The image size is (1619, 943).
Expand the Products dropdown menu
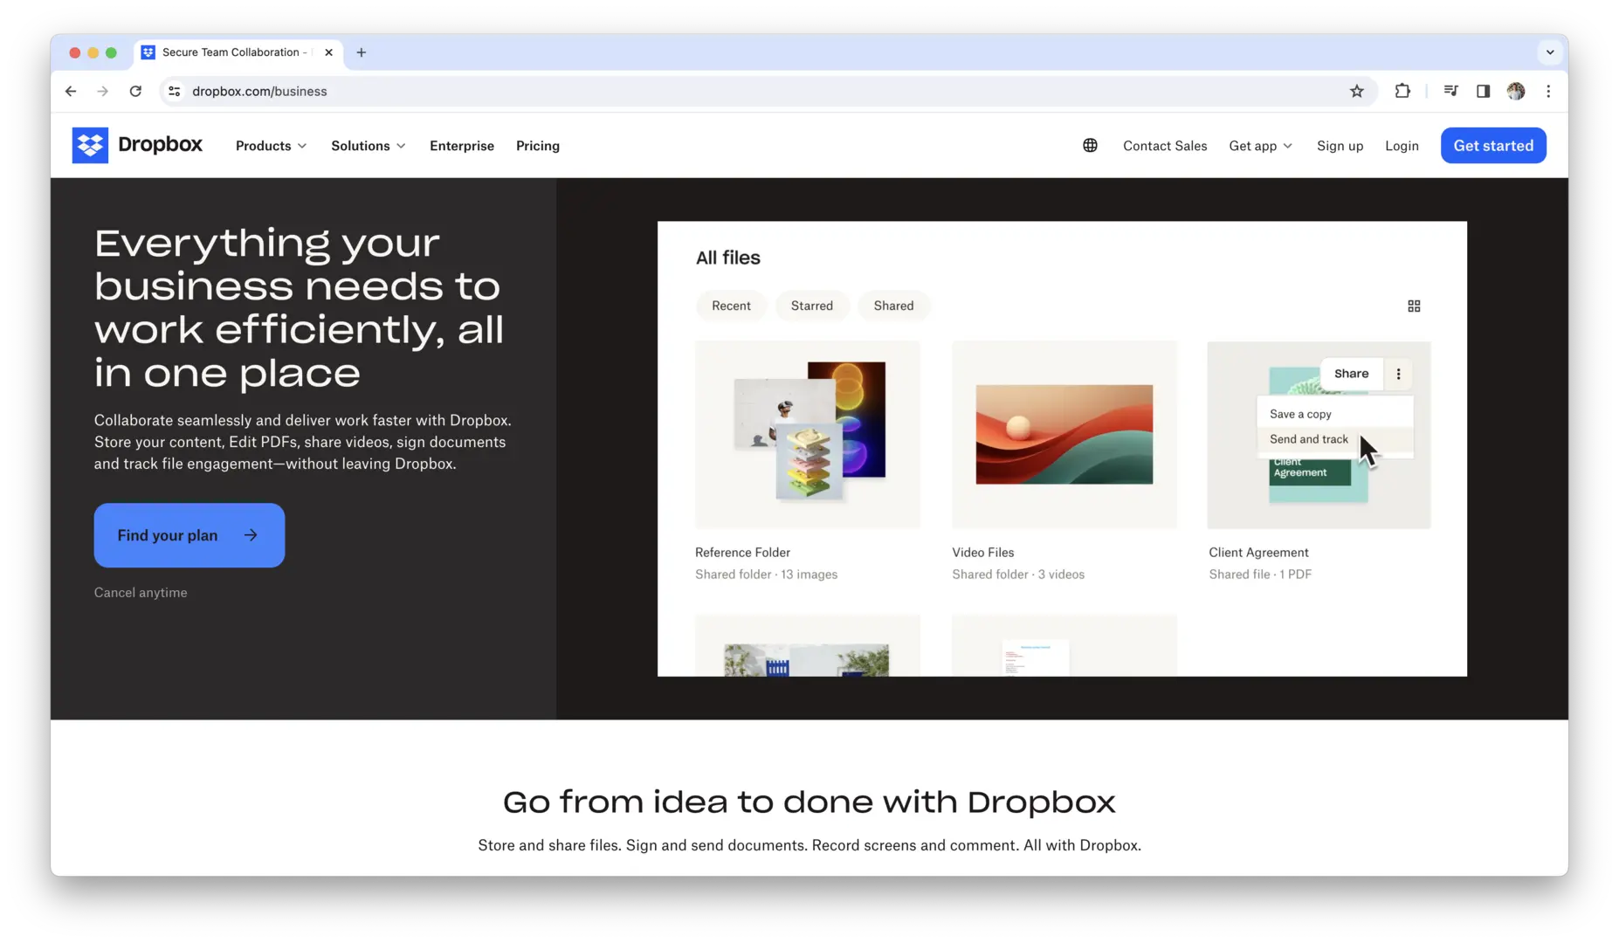pyautogui.click(x=271, y=146)
